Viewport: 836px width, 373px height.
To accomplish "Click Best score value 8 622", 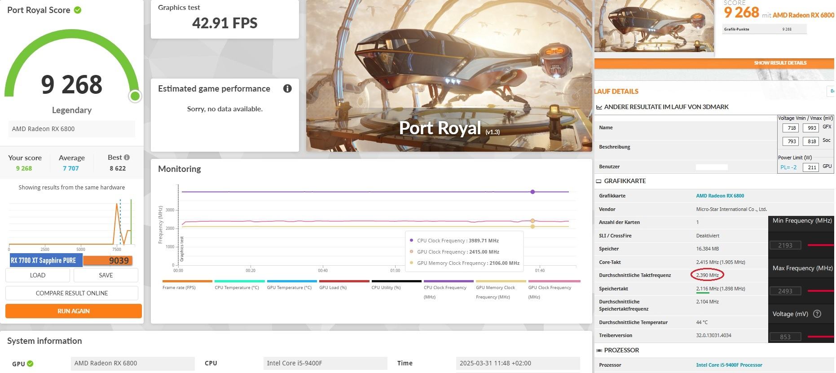I will (x=118, y=168).
